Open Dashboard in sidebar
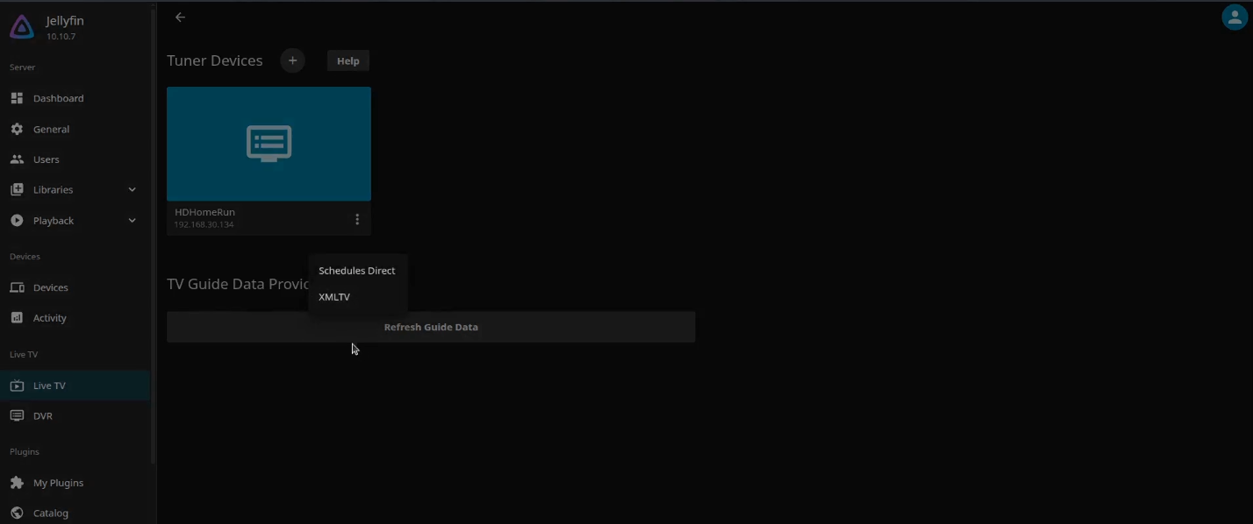The width and height of the screenshot is (1253, 524). 75,98
